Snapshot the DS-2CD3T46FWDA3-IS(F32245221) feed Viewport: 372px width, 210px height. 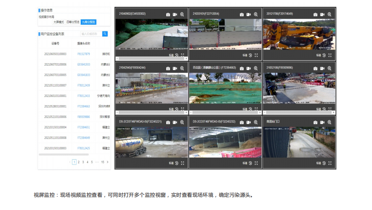(x=168, y=122)
